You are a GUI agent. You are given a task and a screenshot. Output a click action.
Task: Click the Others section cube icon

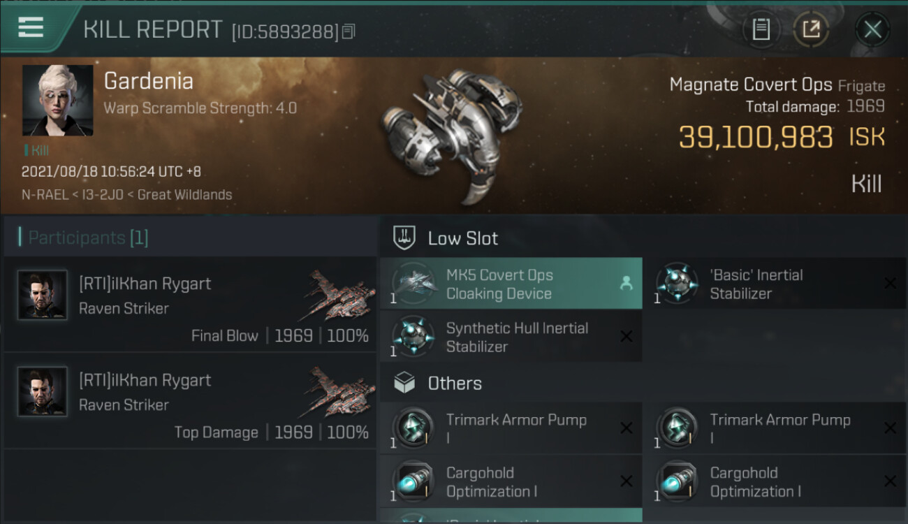pos(406,383)
